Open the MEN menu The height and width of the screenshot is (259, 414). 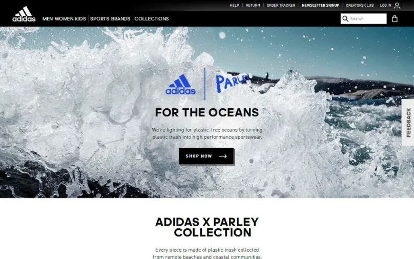48,19
